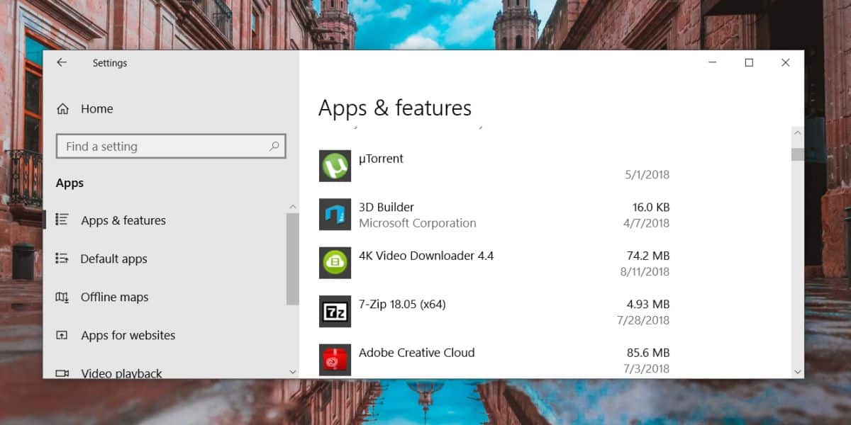Click the Home icon
The height and width of the screenshot is (425, 851).
click(x=62, y=108)
